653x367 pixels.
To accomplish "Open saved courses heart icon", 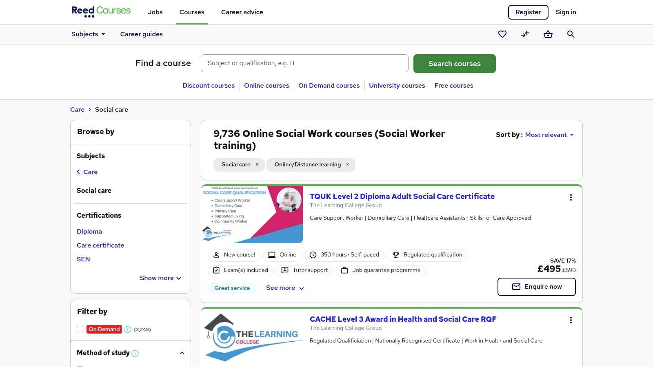I will point(502,34).
